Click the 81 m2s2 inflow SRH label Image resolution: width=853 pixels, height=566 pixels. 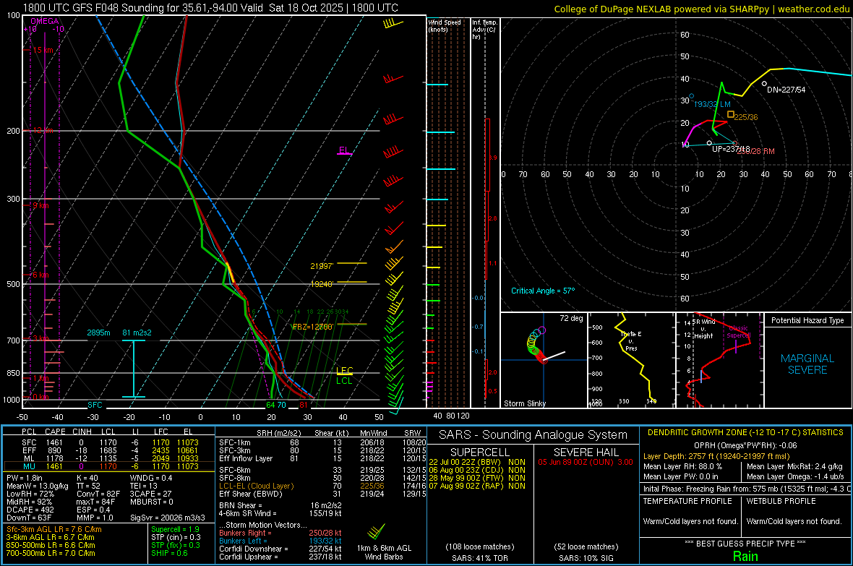click(x=137, y=333)
